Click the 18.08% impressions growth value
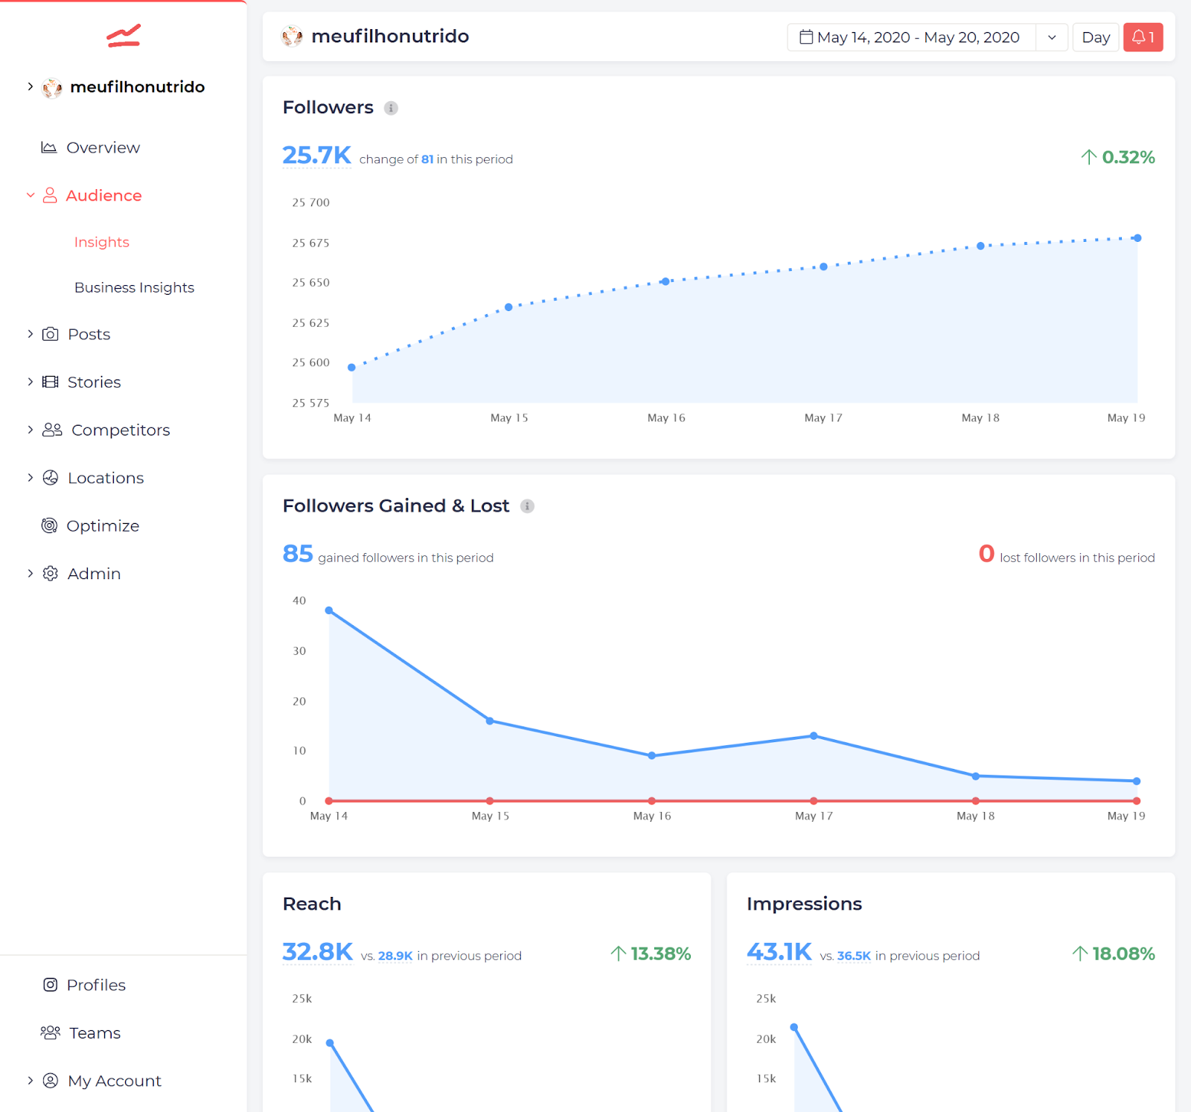This screenshot has width=1191, height=1112. pyautogui.click(x=1123, y=953)
